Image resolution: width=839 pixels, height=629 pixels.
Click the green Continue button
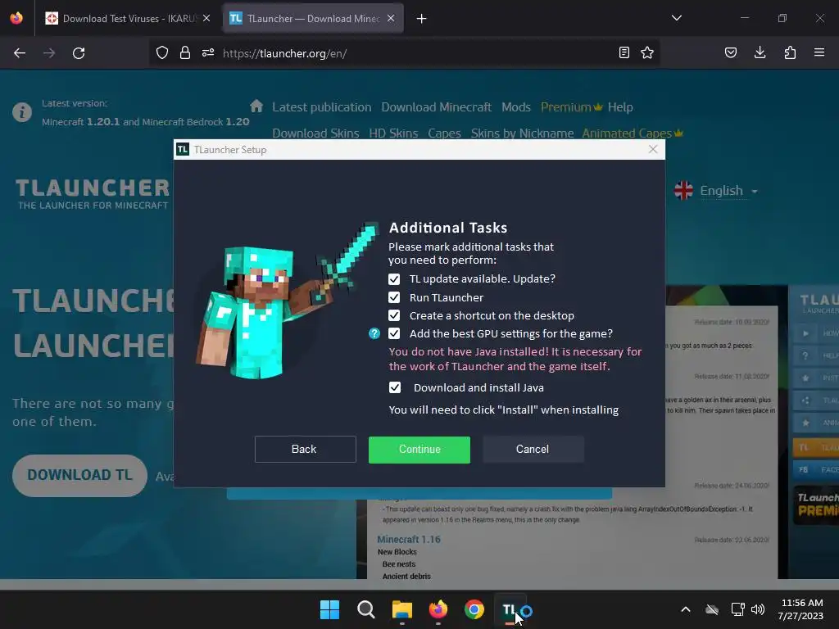click(x=419, y=450)
